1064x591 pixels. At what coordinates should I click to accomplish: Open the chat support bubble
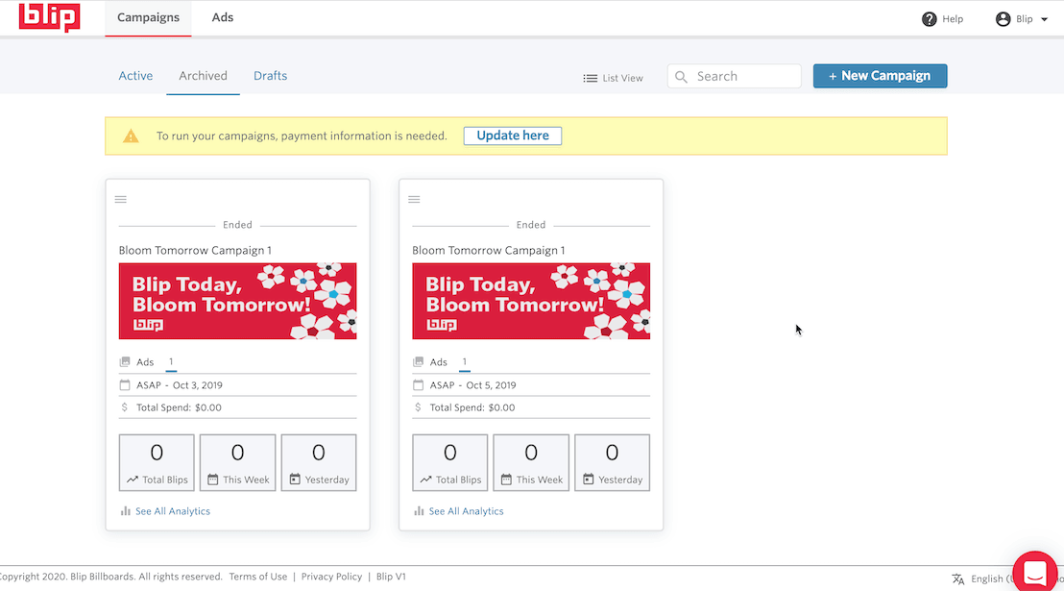(1035, 572)
